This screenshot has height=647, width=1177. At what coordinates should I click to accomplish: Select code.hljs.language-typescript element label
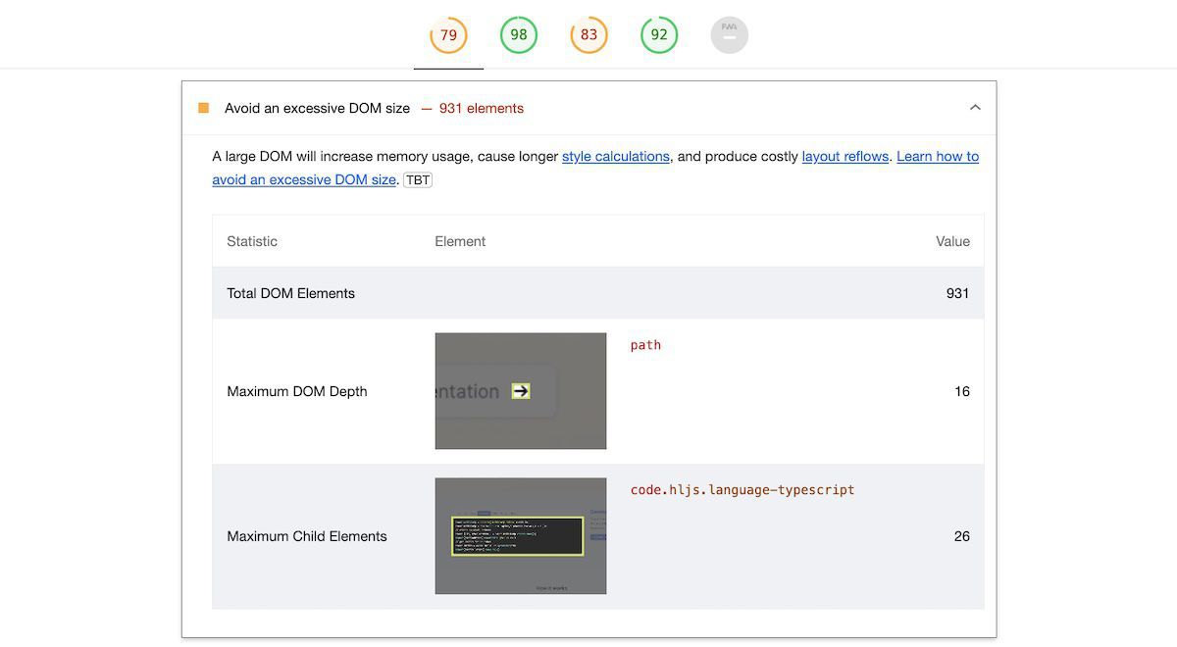(742, 490)
